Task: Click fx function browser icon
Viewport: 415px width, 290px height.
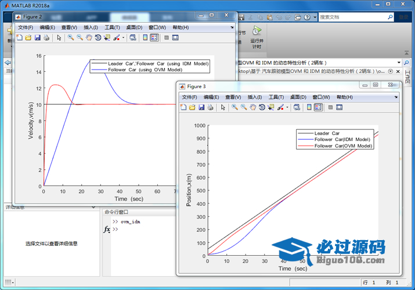Action: pos(107,229)
